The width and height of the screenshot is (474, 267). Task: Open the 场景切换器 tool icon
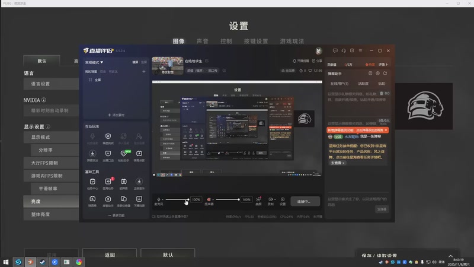(124, 199)
